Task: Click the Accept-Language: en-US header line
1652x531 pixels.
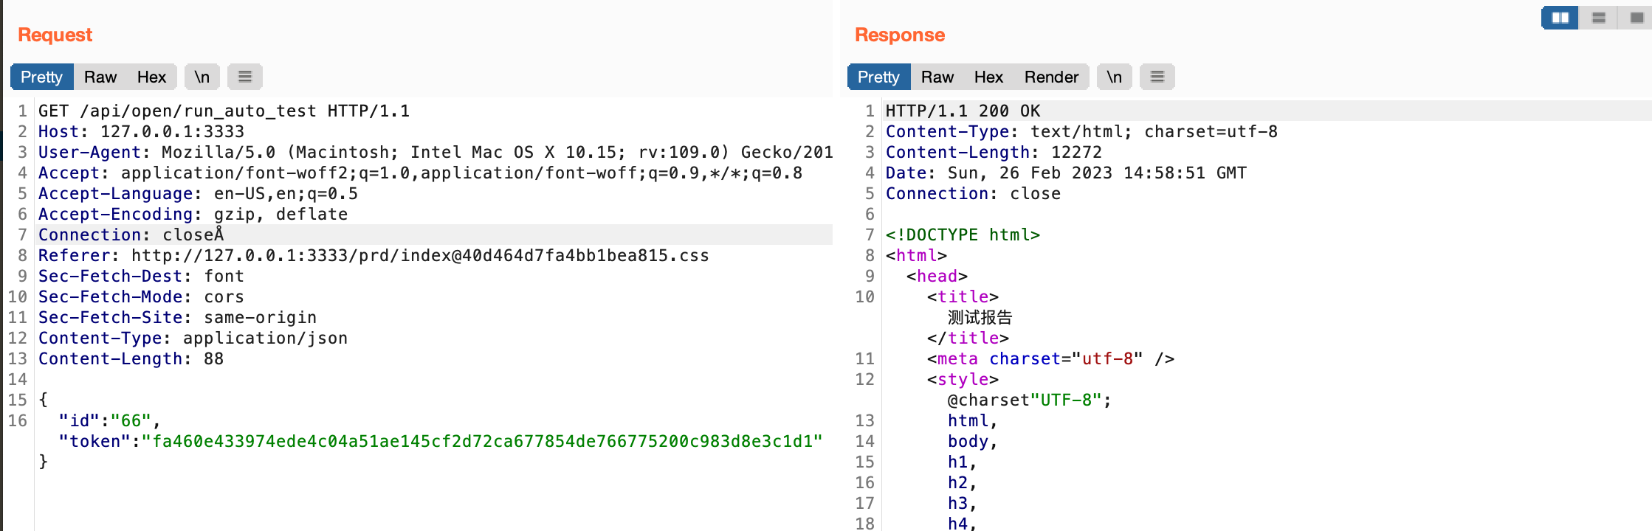Action: click(x=198, y=193)
